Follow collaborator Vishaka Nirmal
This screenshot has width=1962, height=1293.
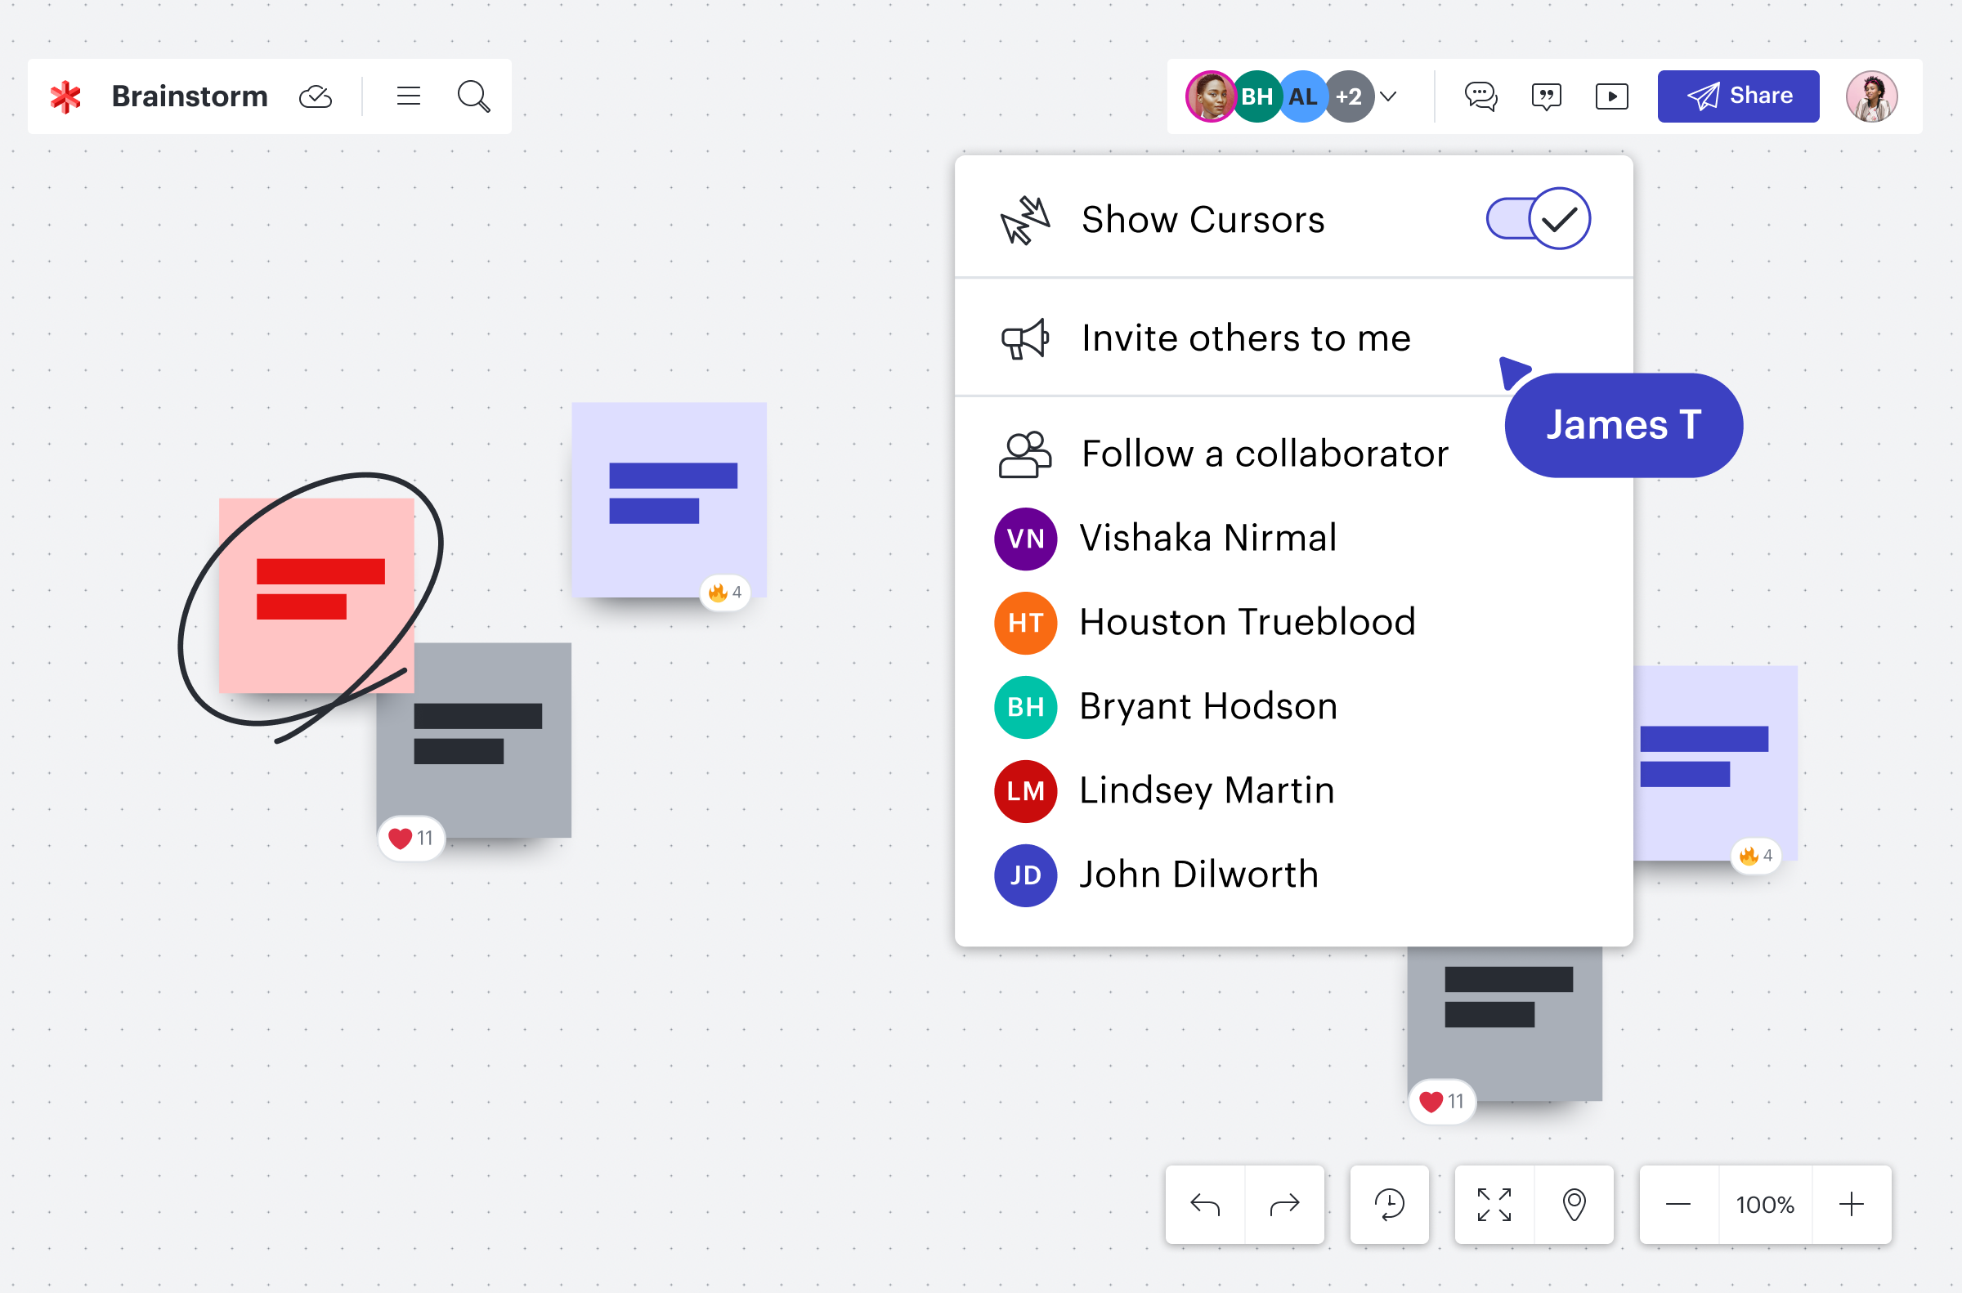[x=1207, y=539]
